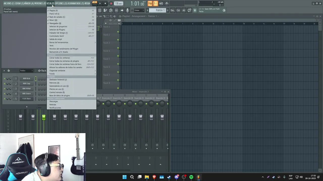Image resolution: width=323 pixels, height=181 pixels.
Task: Open File Explorer from the taskbar
Action: (x=147, y=177)
